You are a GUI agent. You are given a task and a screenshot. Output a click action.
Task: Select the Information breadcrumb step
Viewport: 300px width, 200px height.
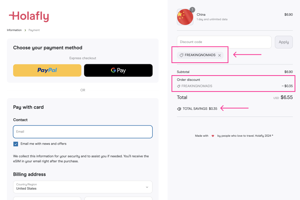pos(14,30)
